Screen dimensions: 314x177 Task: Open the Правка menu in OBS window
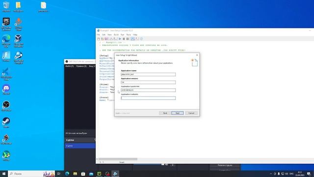point(81,66)
